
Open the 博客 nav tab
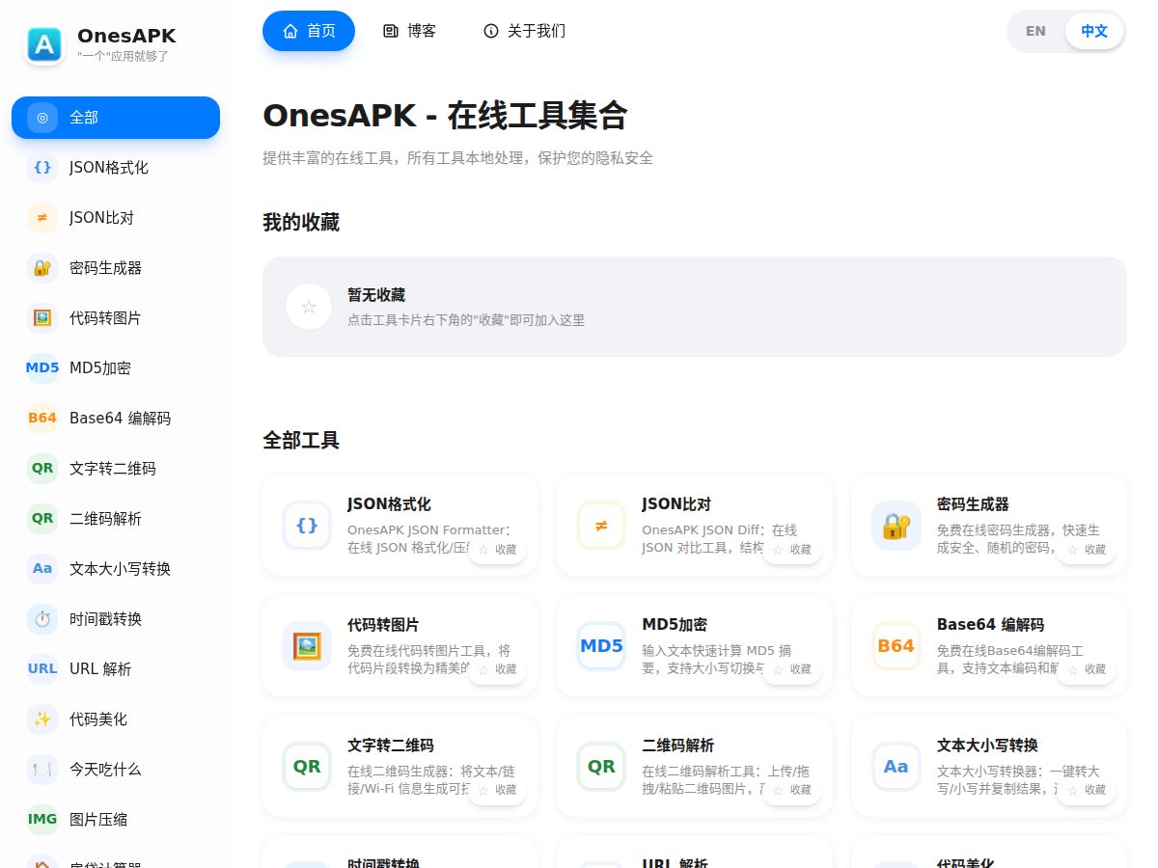[409, 31]
